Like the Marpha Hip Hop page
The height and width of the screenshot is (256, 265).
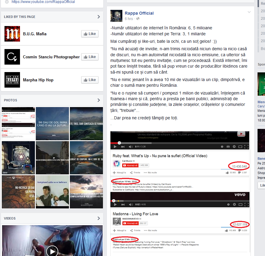90,80
